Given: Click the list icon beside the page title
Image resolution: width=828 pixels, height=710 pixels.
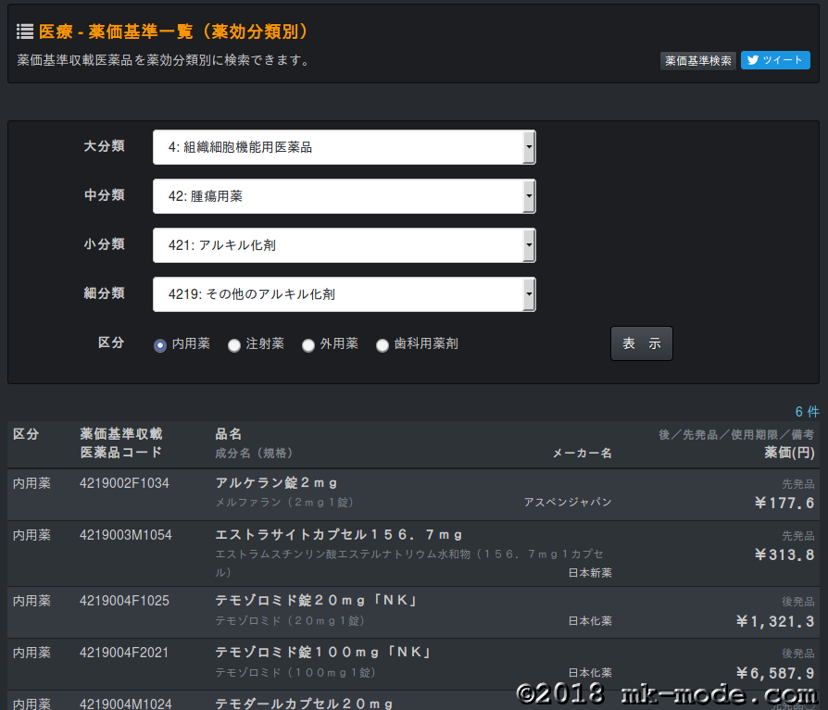Looking at the screenshot, I should point(25,31).
